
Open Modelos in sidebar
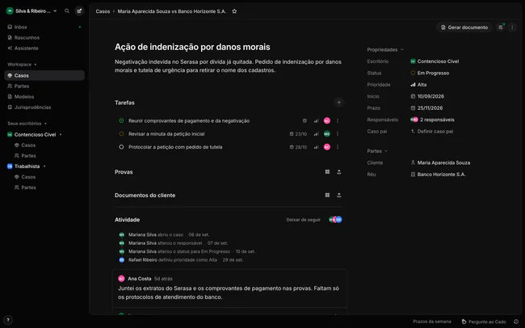pyautogui.click(x=44, y=96)
